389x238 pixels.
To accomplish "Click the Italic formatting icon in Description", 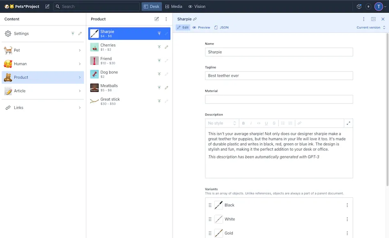I will (251, 123).
